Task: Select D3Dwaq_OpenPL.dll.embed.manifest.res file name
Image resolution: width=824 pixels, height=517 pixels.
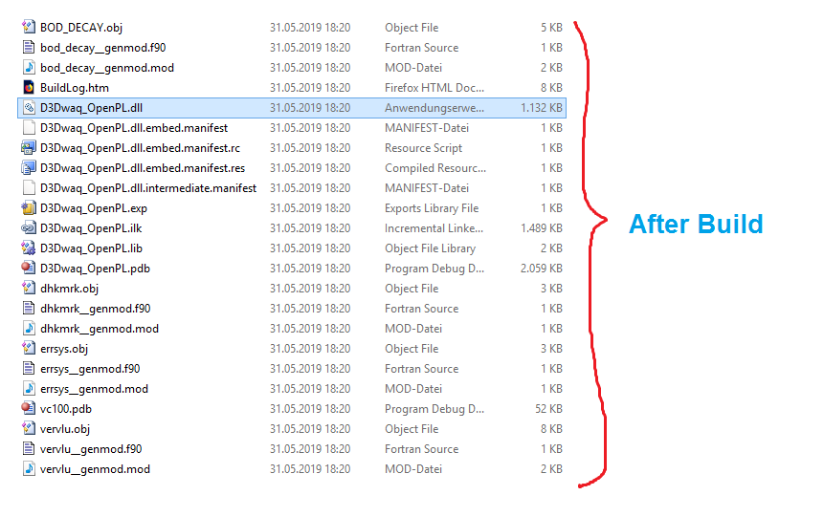Action: pyautogui.click(x=143, y=168)
